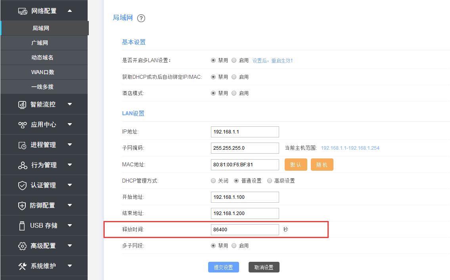
Task: Collapse the 网络配置 section chevron
Action: point(70,11)
